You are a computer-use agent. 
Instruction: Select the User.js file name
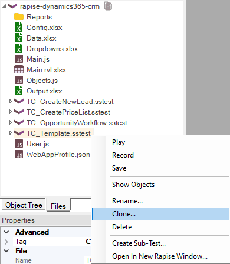tap(38, 144)
